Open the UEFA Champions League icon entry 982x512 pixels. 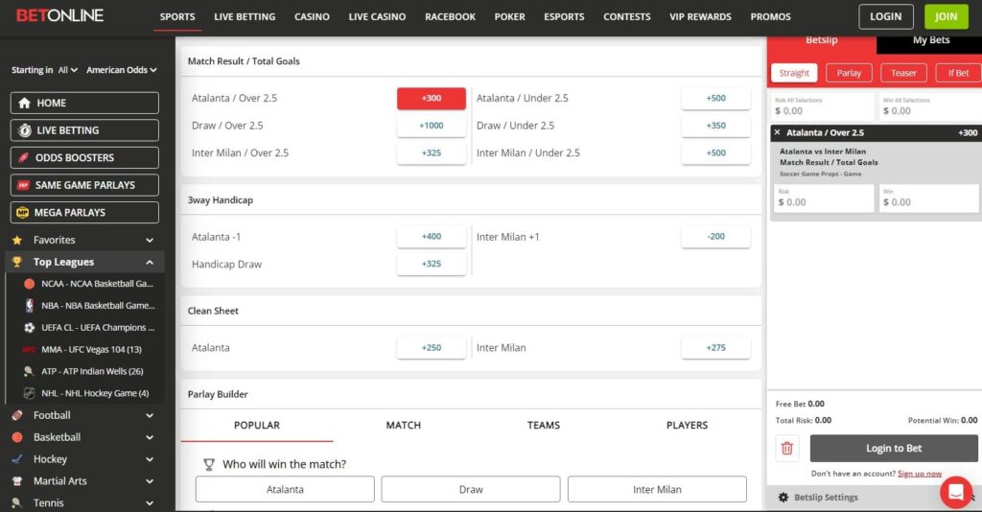(x=29, y=328)
